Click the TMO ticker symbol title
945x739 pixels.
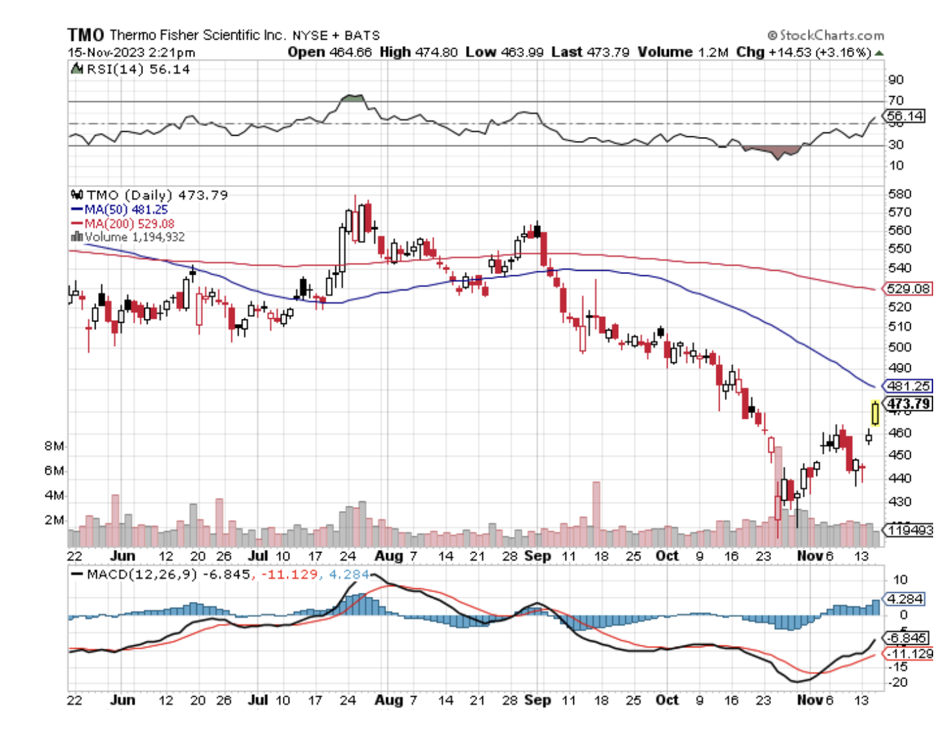(x=86, y=35)
